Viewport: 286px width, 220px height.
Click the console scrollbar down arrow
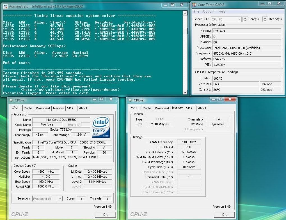(185, 92)
